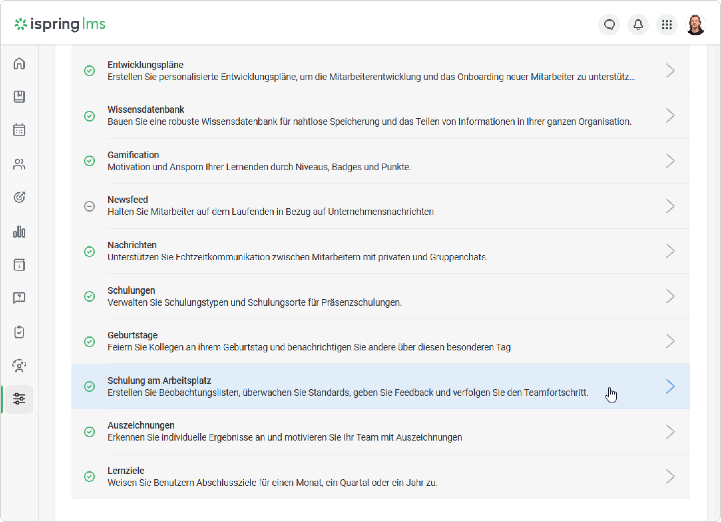This screenshot has height=522, width=721.
Task: Click disabled status icon for Newsfeed
Action: point(89,206)
